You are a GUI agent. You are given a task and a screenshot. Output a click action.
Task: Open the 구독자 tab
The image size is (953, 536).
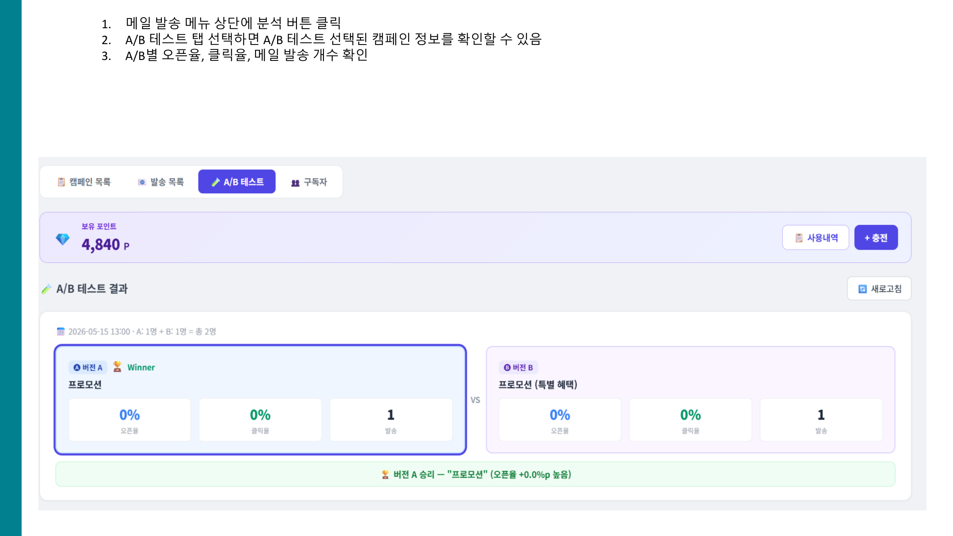pos(309,182)
